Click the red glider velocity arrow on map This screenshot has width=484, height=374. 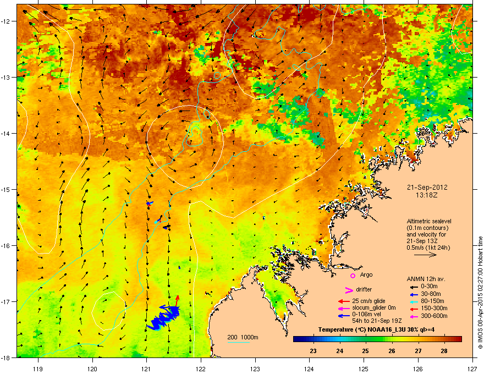[x=177, y=300]
